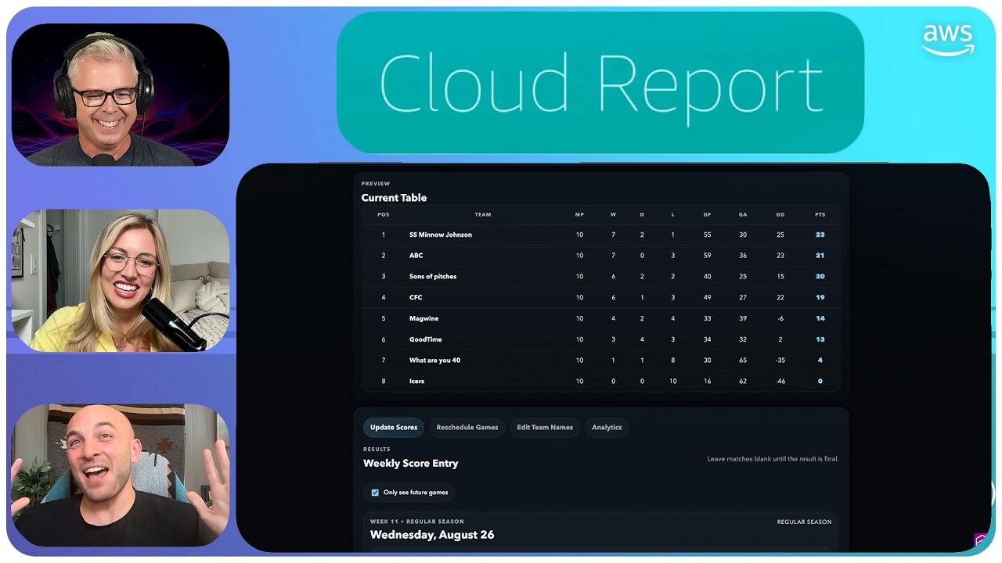Image resolution: width=1002 pixels, height=563 pixels.
Task: Click the GoodTime team name
Action: [425, 339]
